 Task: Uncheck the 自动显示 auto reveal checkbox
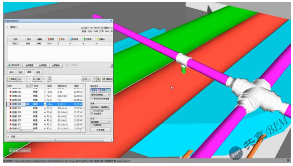point(92,113)
